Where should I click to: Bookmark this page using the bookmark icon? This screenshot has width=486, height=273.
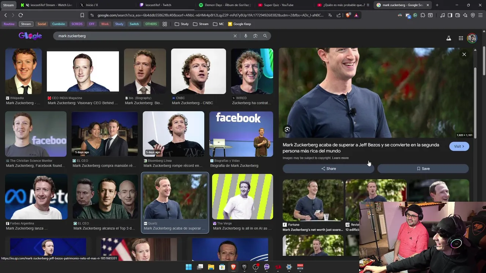pyautogui.click(x=82, y=15)
